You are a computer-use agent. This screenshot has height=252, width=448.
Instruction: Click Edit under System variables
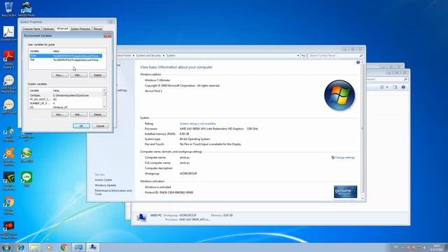78,115
